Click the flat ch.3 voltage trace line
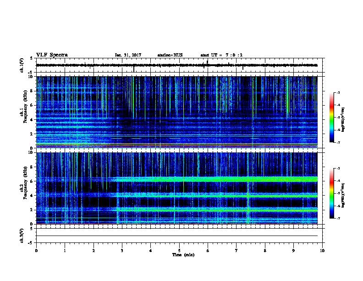Screen dimensions: 363x281 click(x=176, y=236)
